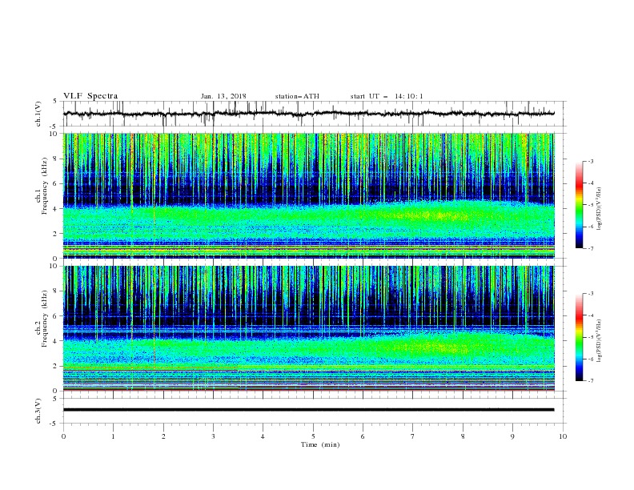Click the "4" tick on the time axis

pyautogui.click(x=263, y=436)
